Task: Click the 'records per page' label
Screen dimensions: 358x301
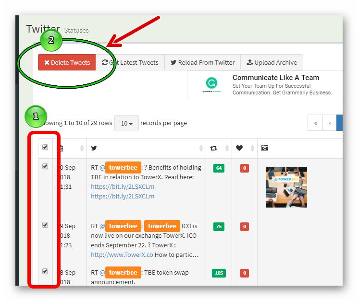Action: [164, 123]
